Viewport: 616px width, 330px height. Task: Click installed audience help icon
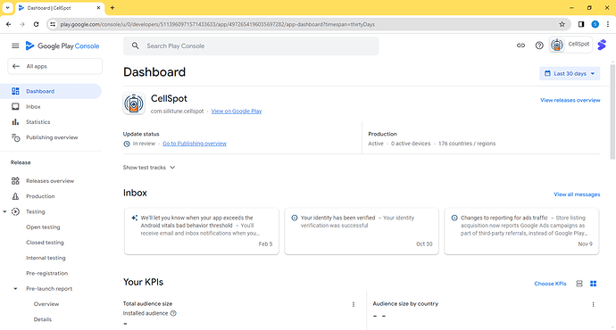[x=173, y=313]
